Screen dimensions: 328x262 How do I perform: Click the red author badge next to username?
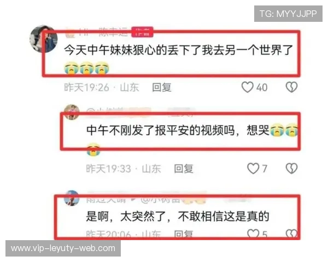coord(142,32)
